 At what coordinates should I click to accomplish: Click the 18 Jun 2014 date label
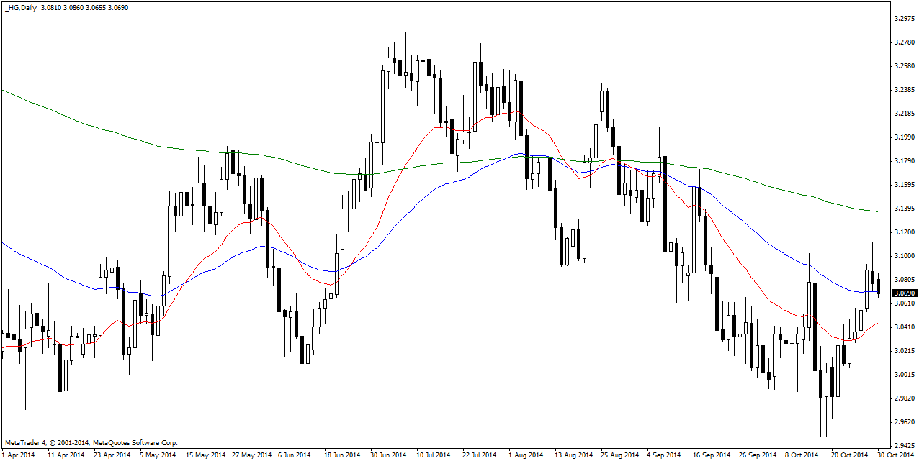tap(341, 455)
